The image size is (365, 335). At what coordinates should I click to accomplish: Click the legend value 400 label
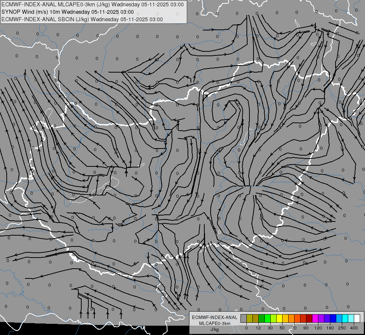pyautogui.click(x=354, y=328)
